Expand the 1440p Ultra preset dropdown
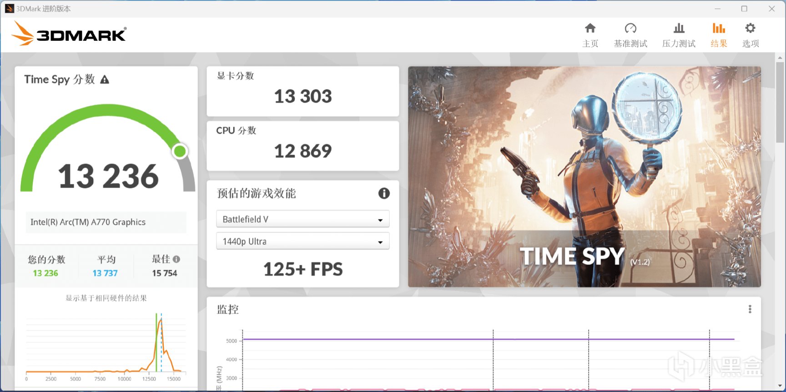 302,241
